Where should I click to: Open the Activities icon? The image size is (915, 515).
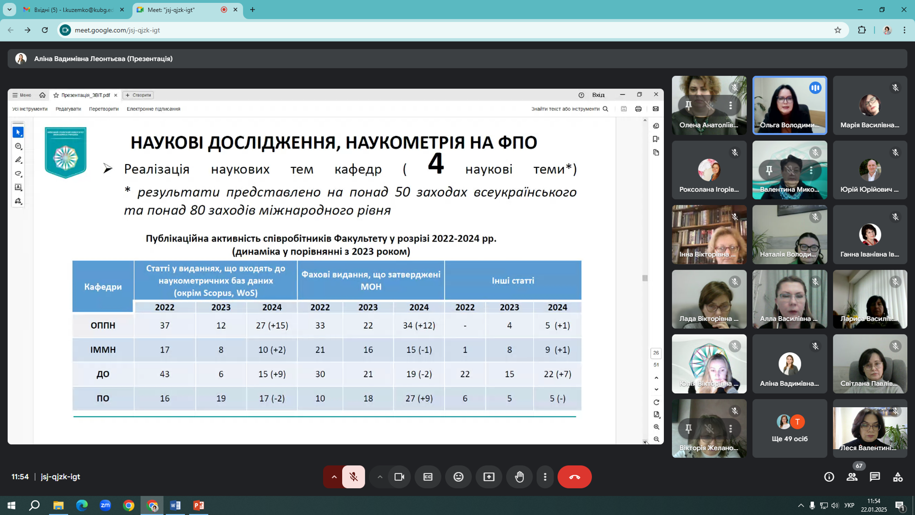click(x=898, y=477)
